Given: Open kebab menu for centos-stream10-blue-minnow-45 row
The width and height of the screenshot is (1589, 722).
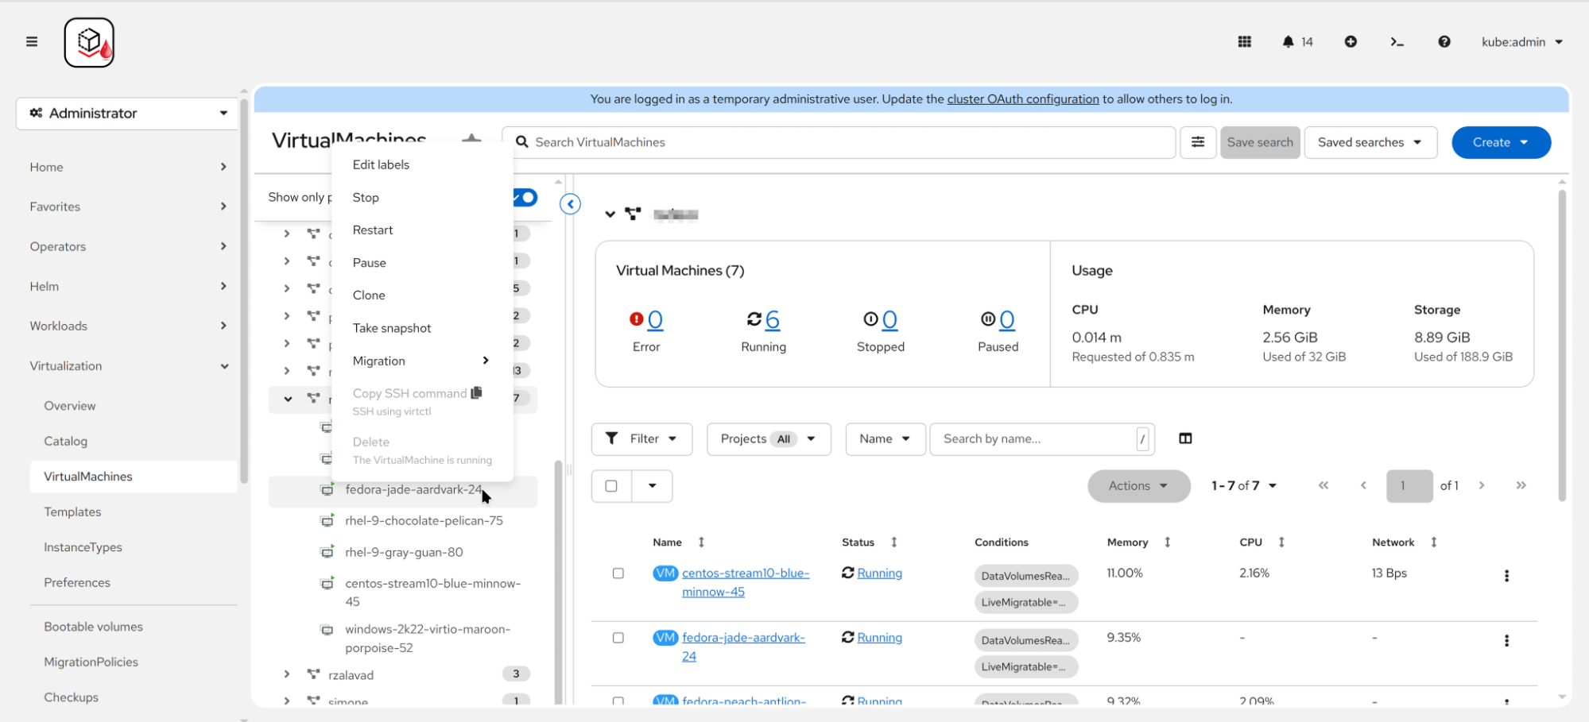Looking at the screenshot, I should 1506,576.
